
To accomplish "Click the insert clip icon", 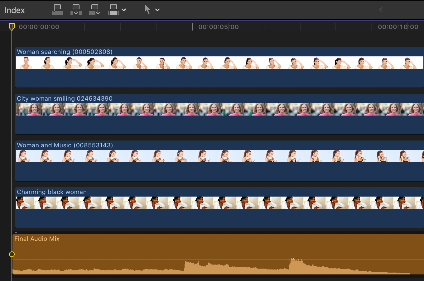I will coord(76,10).
